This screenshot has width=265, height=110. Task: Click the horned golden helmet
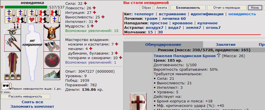(52, 32)
